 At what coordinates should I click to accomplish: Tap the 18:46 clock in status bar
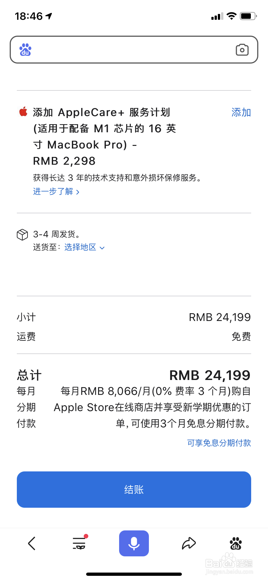(29, 16)
